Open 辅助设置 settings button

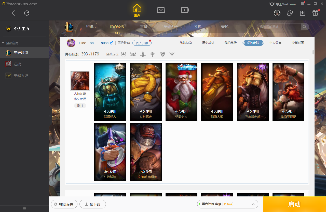coord(64,204)
